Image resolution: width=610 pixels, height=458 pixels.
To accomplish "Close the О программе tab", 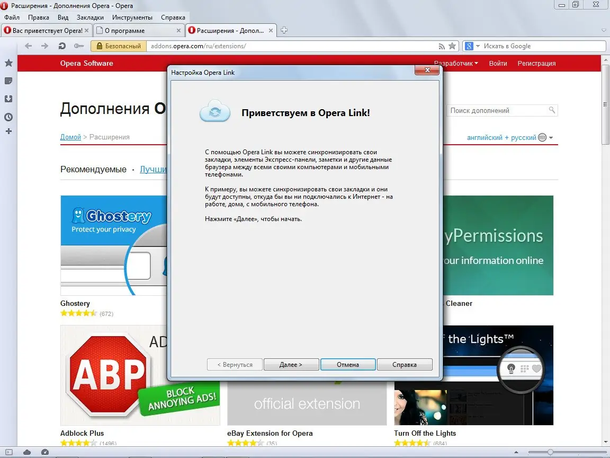I will (x=178, y=30).
